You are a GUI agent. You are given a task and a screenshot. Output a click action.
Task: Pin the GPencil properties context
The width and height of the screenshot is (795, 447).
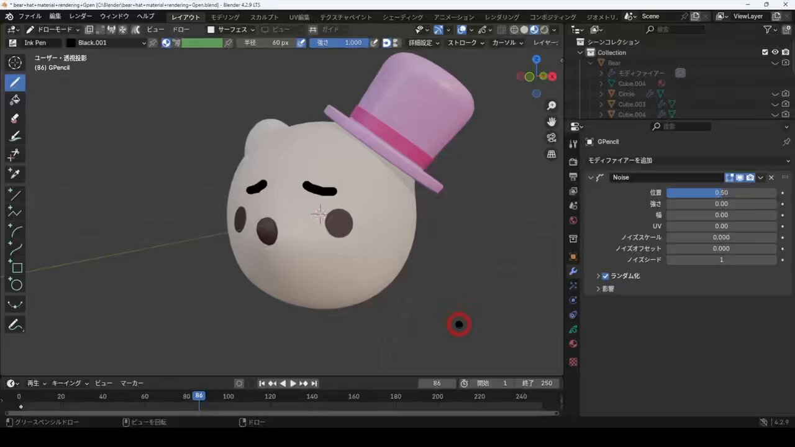pyautogui.click(x=786, y=142)
